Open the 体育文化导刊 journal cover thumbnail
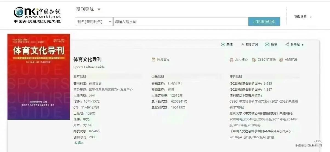Viewport: 330px width, 152px height. coord(39,77)
